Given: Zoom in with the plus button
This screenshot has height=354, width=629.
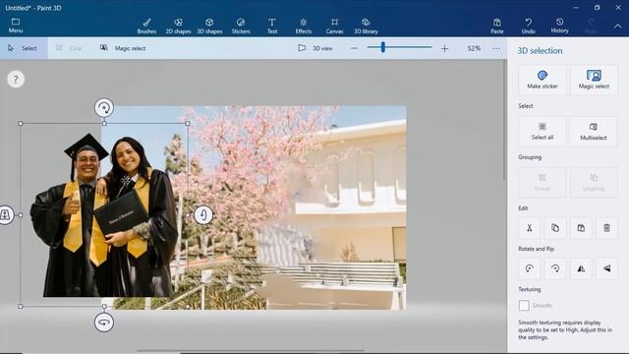Looking at the screenshot, I should pyautogui.click(x=444, y=48).
